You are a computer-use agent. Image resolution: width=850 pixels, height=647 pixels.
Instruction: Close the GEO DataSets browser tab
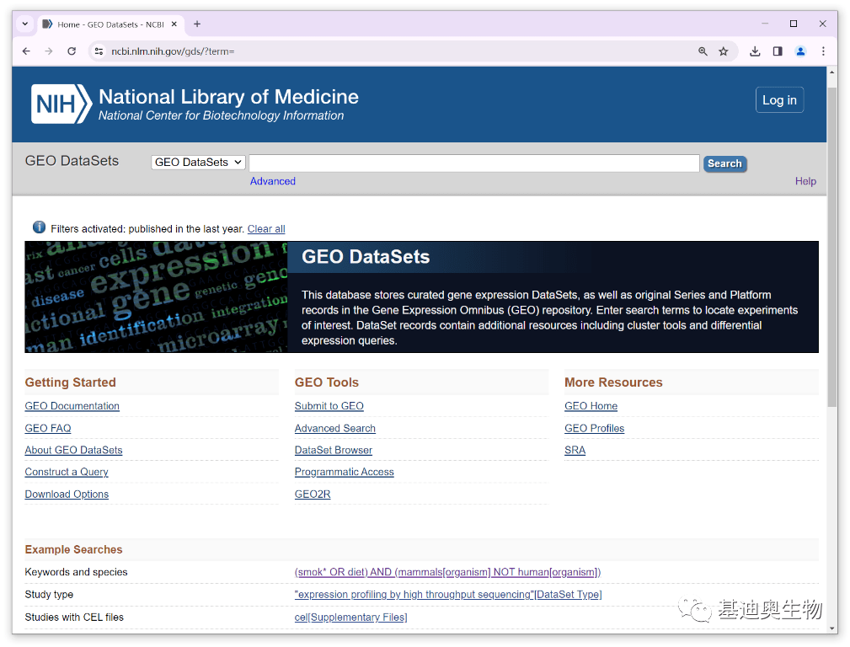pyautogui.click(x=174, y=24)
